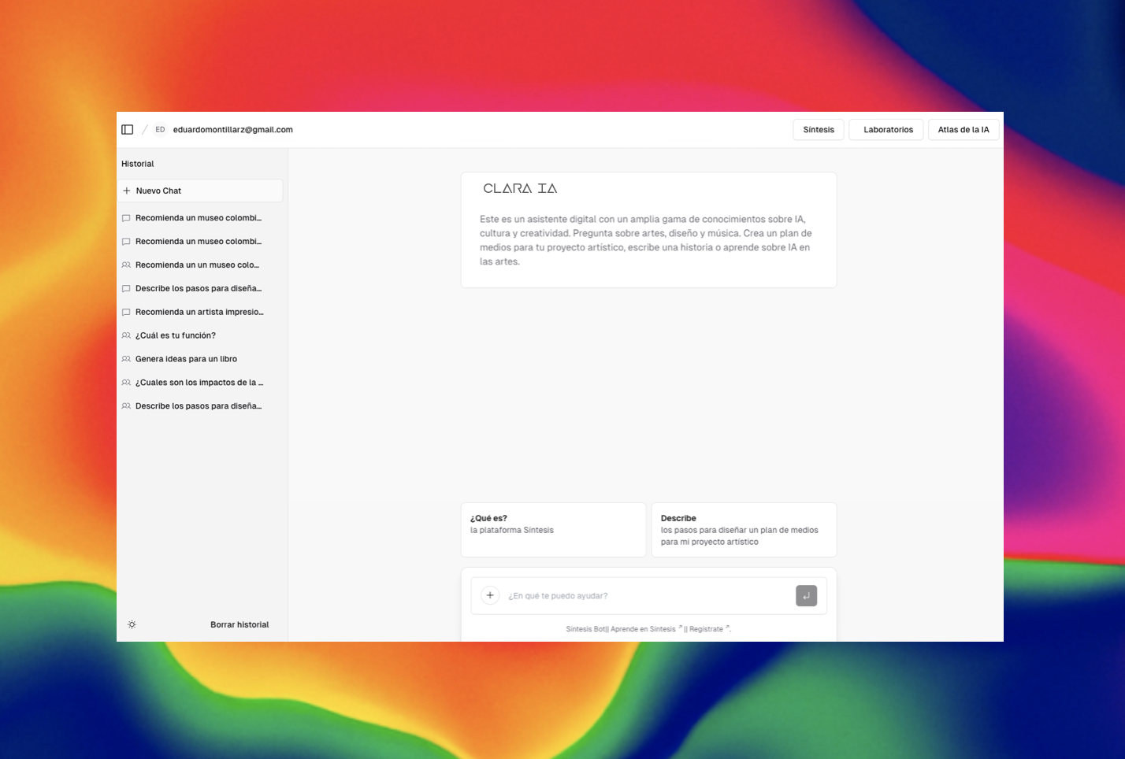The image size is (1125, 759).
Task: Click the plus attach icon in chat input
Action: click(490, 595)
